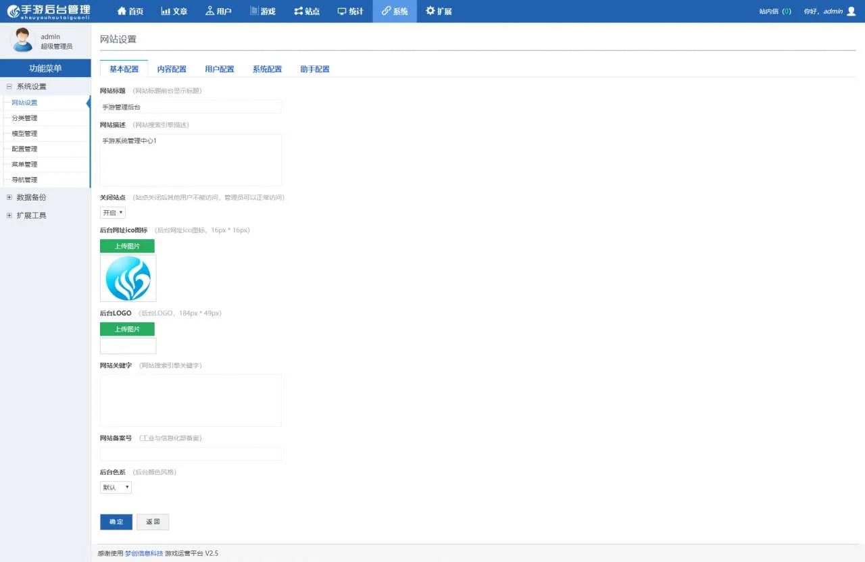The height and width of the screenshot is (562, 865).
Task: Open the 梦创信息科技 footer link
Action: point(144,553)
